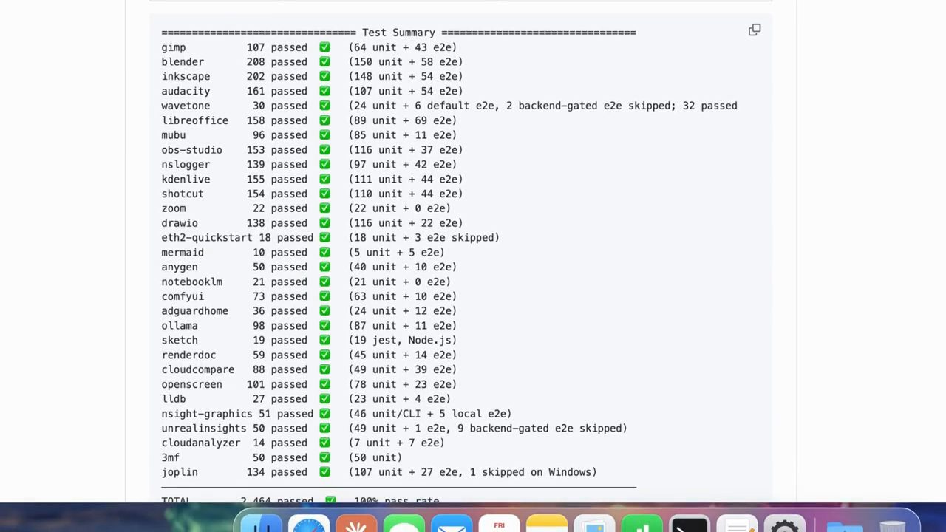946x532 pixels.
Task: Open Calendar showing FRI in the dock
Action: [x=500, y=524]
